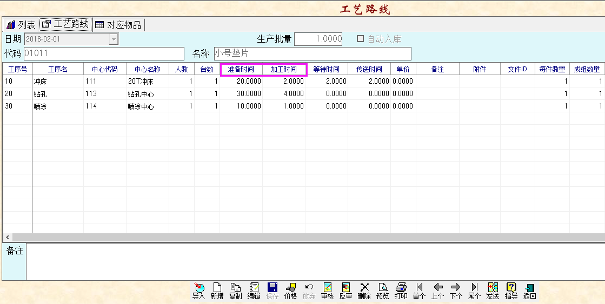The width and height of the screenshot is (605, 304).
Task: Click the 导入 import icon
Action: [x=199, y=291]
